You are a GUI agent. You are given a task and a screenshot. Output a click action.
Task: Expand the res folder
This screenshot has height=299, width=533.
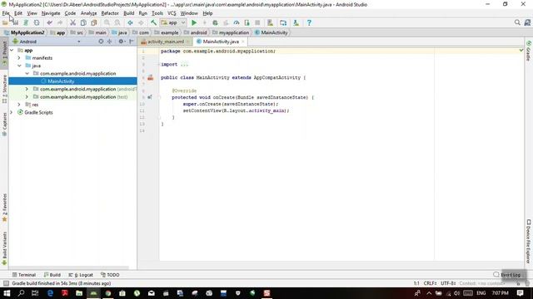tap(19, 105)
